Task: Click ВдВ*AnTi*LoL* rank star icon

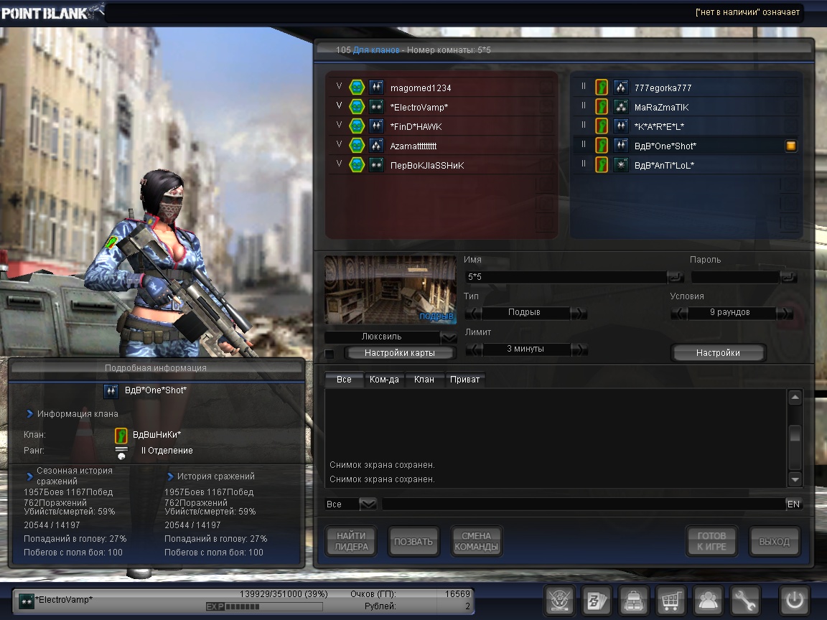Action: [621, 164]
